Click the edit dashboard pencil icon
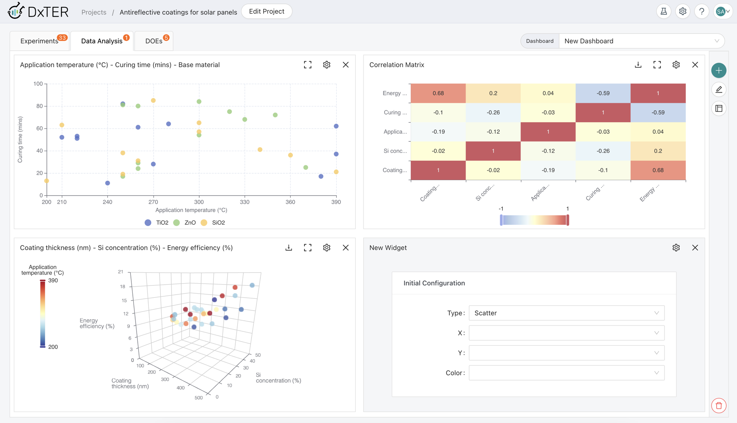737x423 pixels. tap(719, 90)
